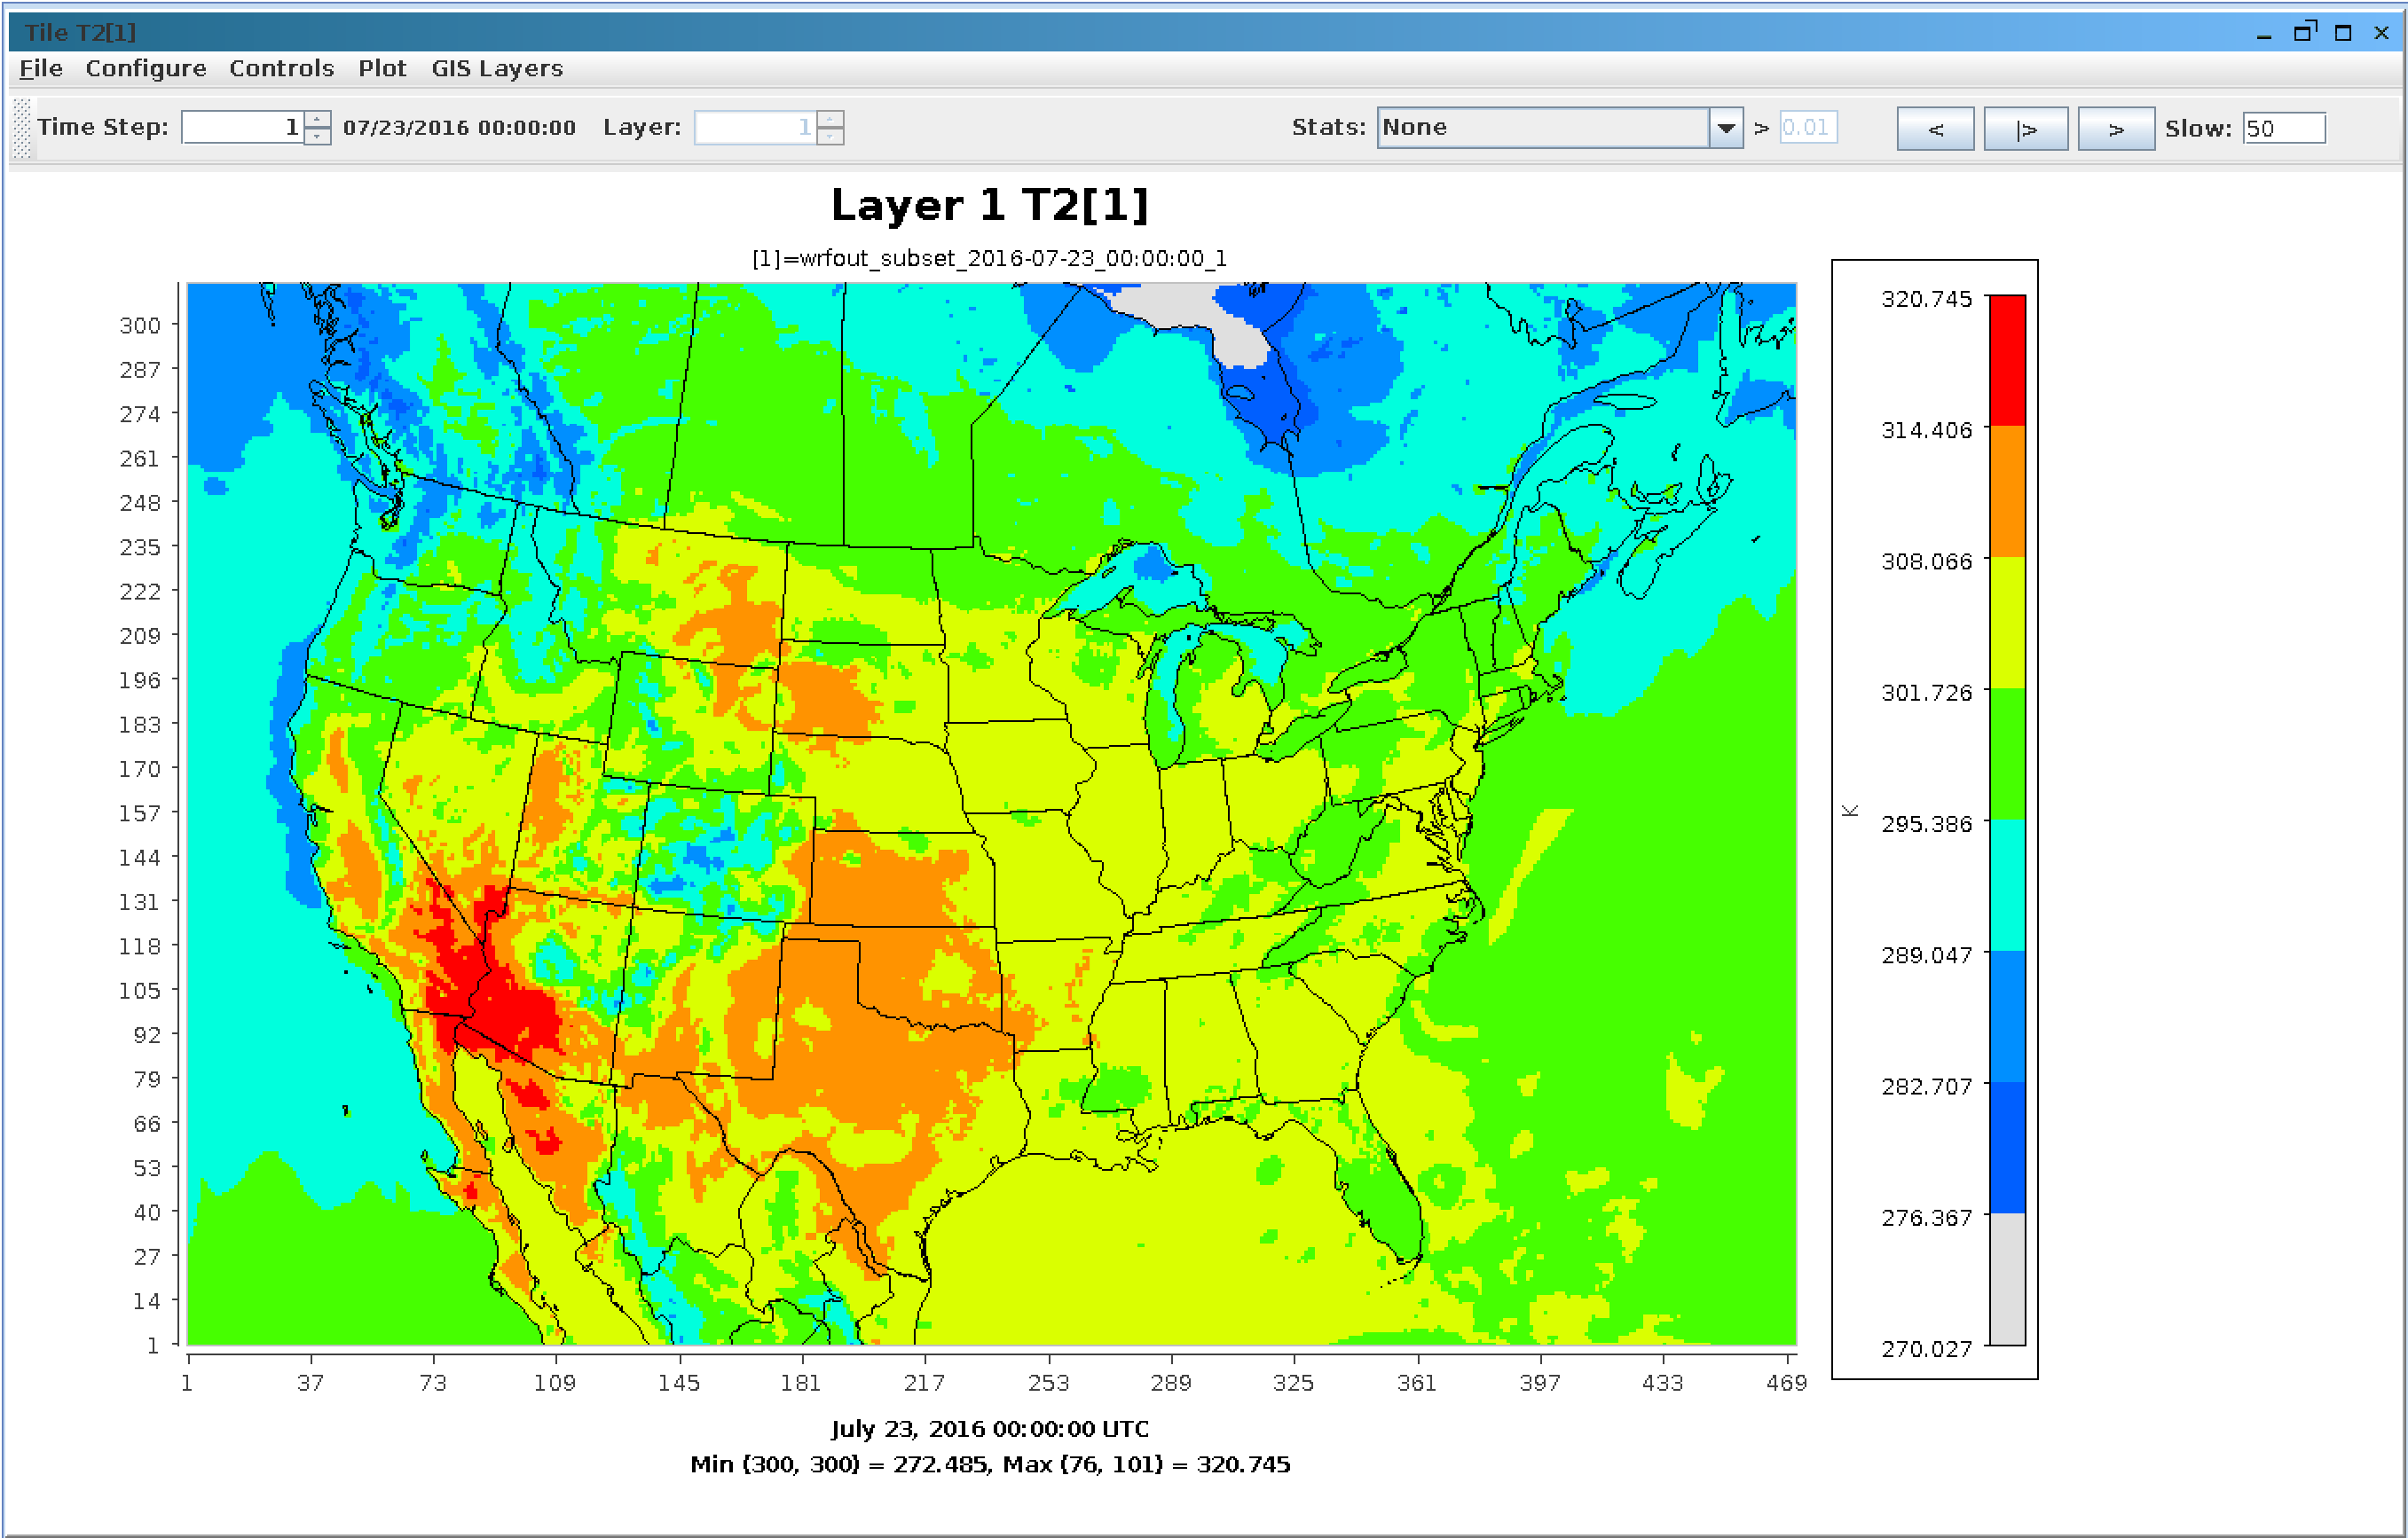Open the Stats combo box showing None
This screenshot has width=2408, height=1538.
pyautogui.click(x=1560, y=128)
